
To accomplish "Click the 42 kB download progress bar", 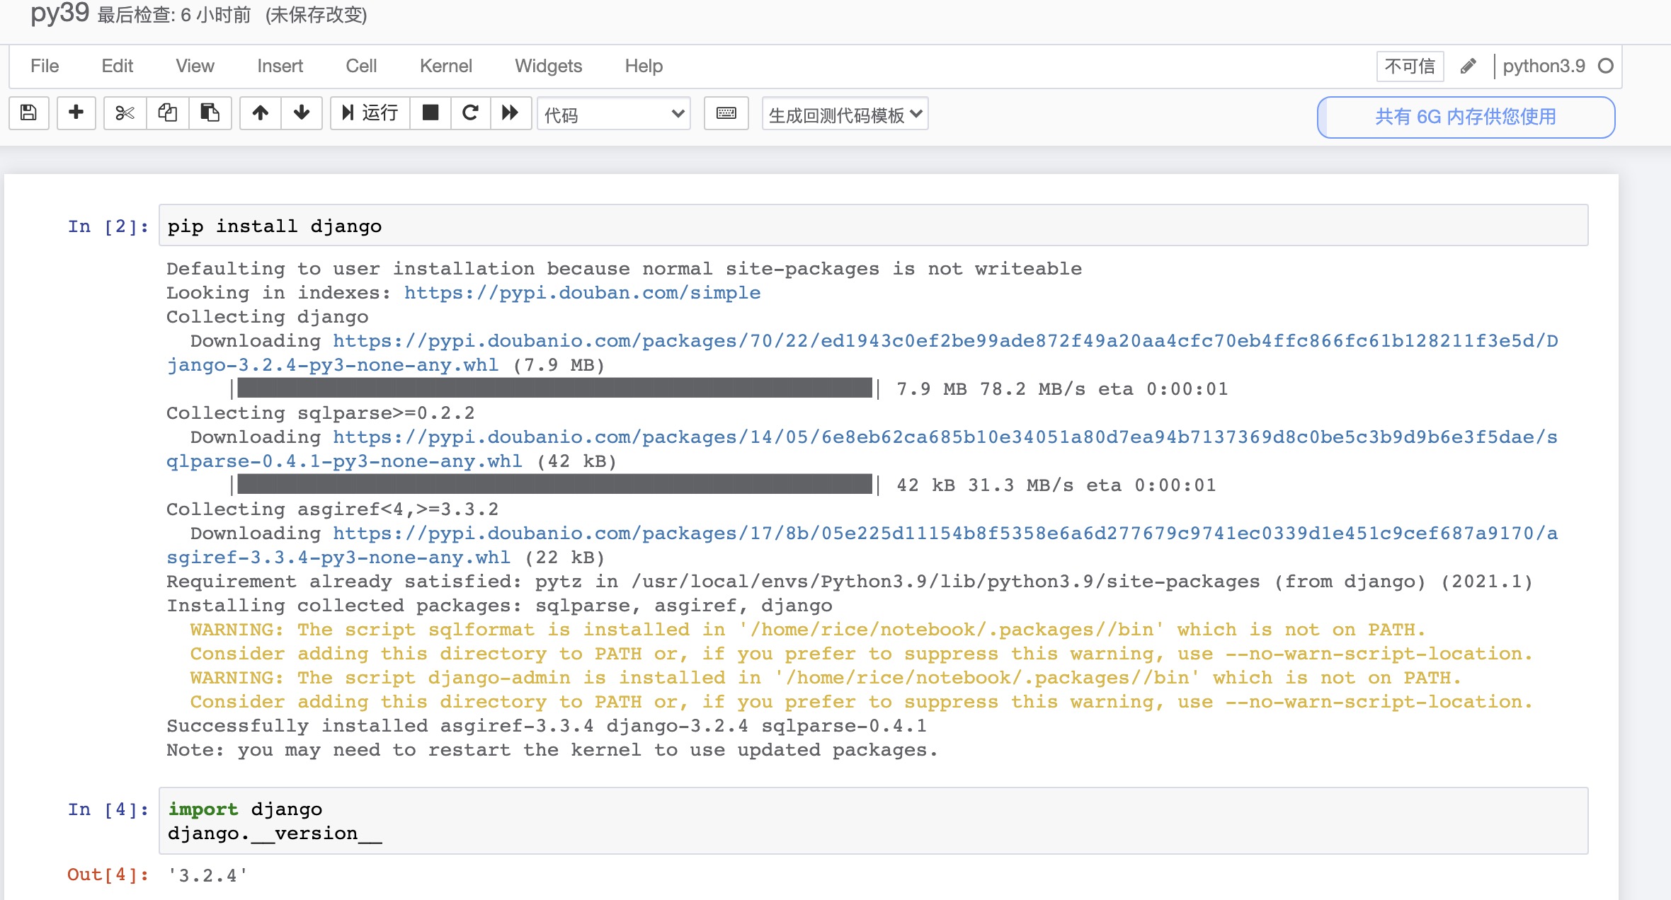I will point(555,485).
